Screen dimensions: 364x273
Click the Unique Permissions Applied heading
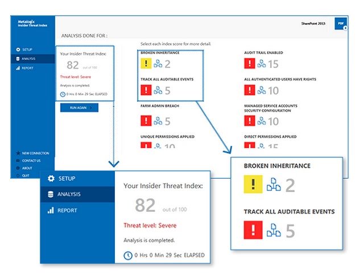(167, 136)
